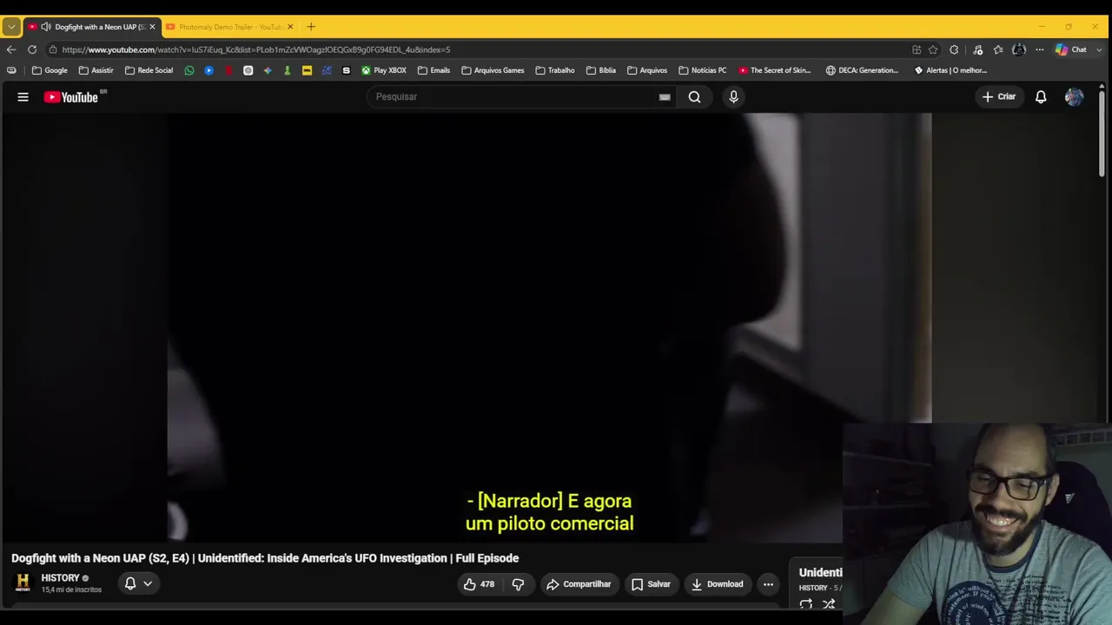
Task: Click the YouTube search magnifier button
Action: pyautogui.click(x=694, y=97)
